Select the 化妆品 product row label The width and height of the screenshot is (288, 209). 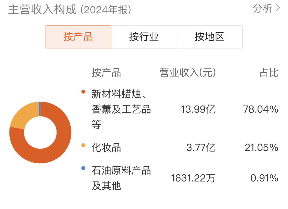(106, 148)
